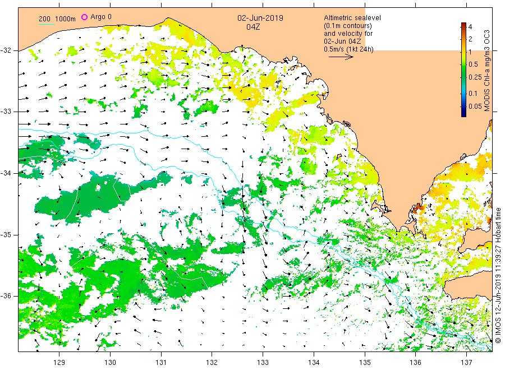Viewport: 505px width, 370px height.
Task: Select the 02-Jun-2019 date label
Action: tap(260, 18)
